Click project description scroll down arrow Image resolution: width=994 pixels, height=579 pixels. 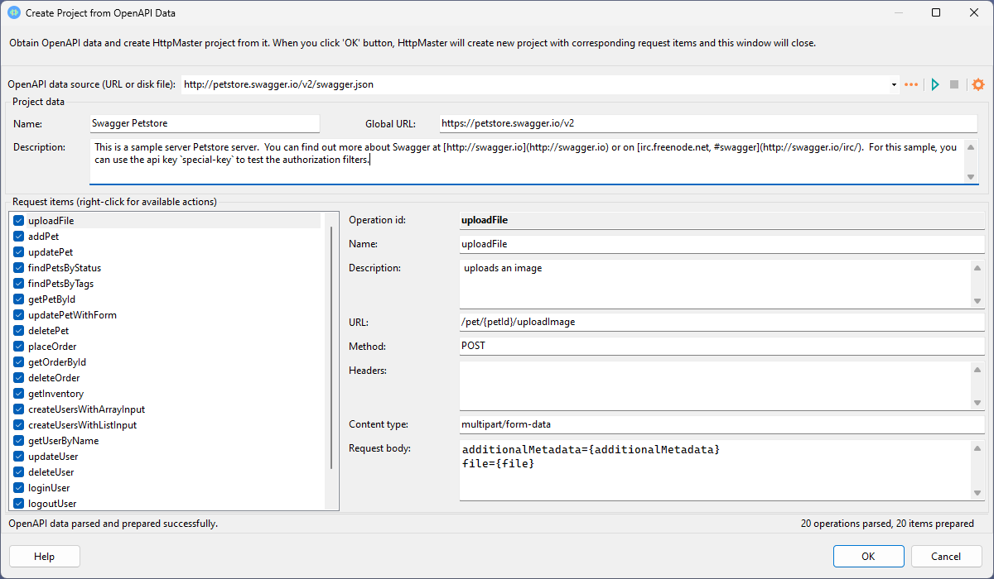[x=972, y=177]
